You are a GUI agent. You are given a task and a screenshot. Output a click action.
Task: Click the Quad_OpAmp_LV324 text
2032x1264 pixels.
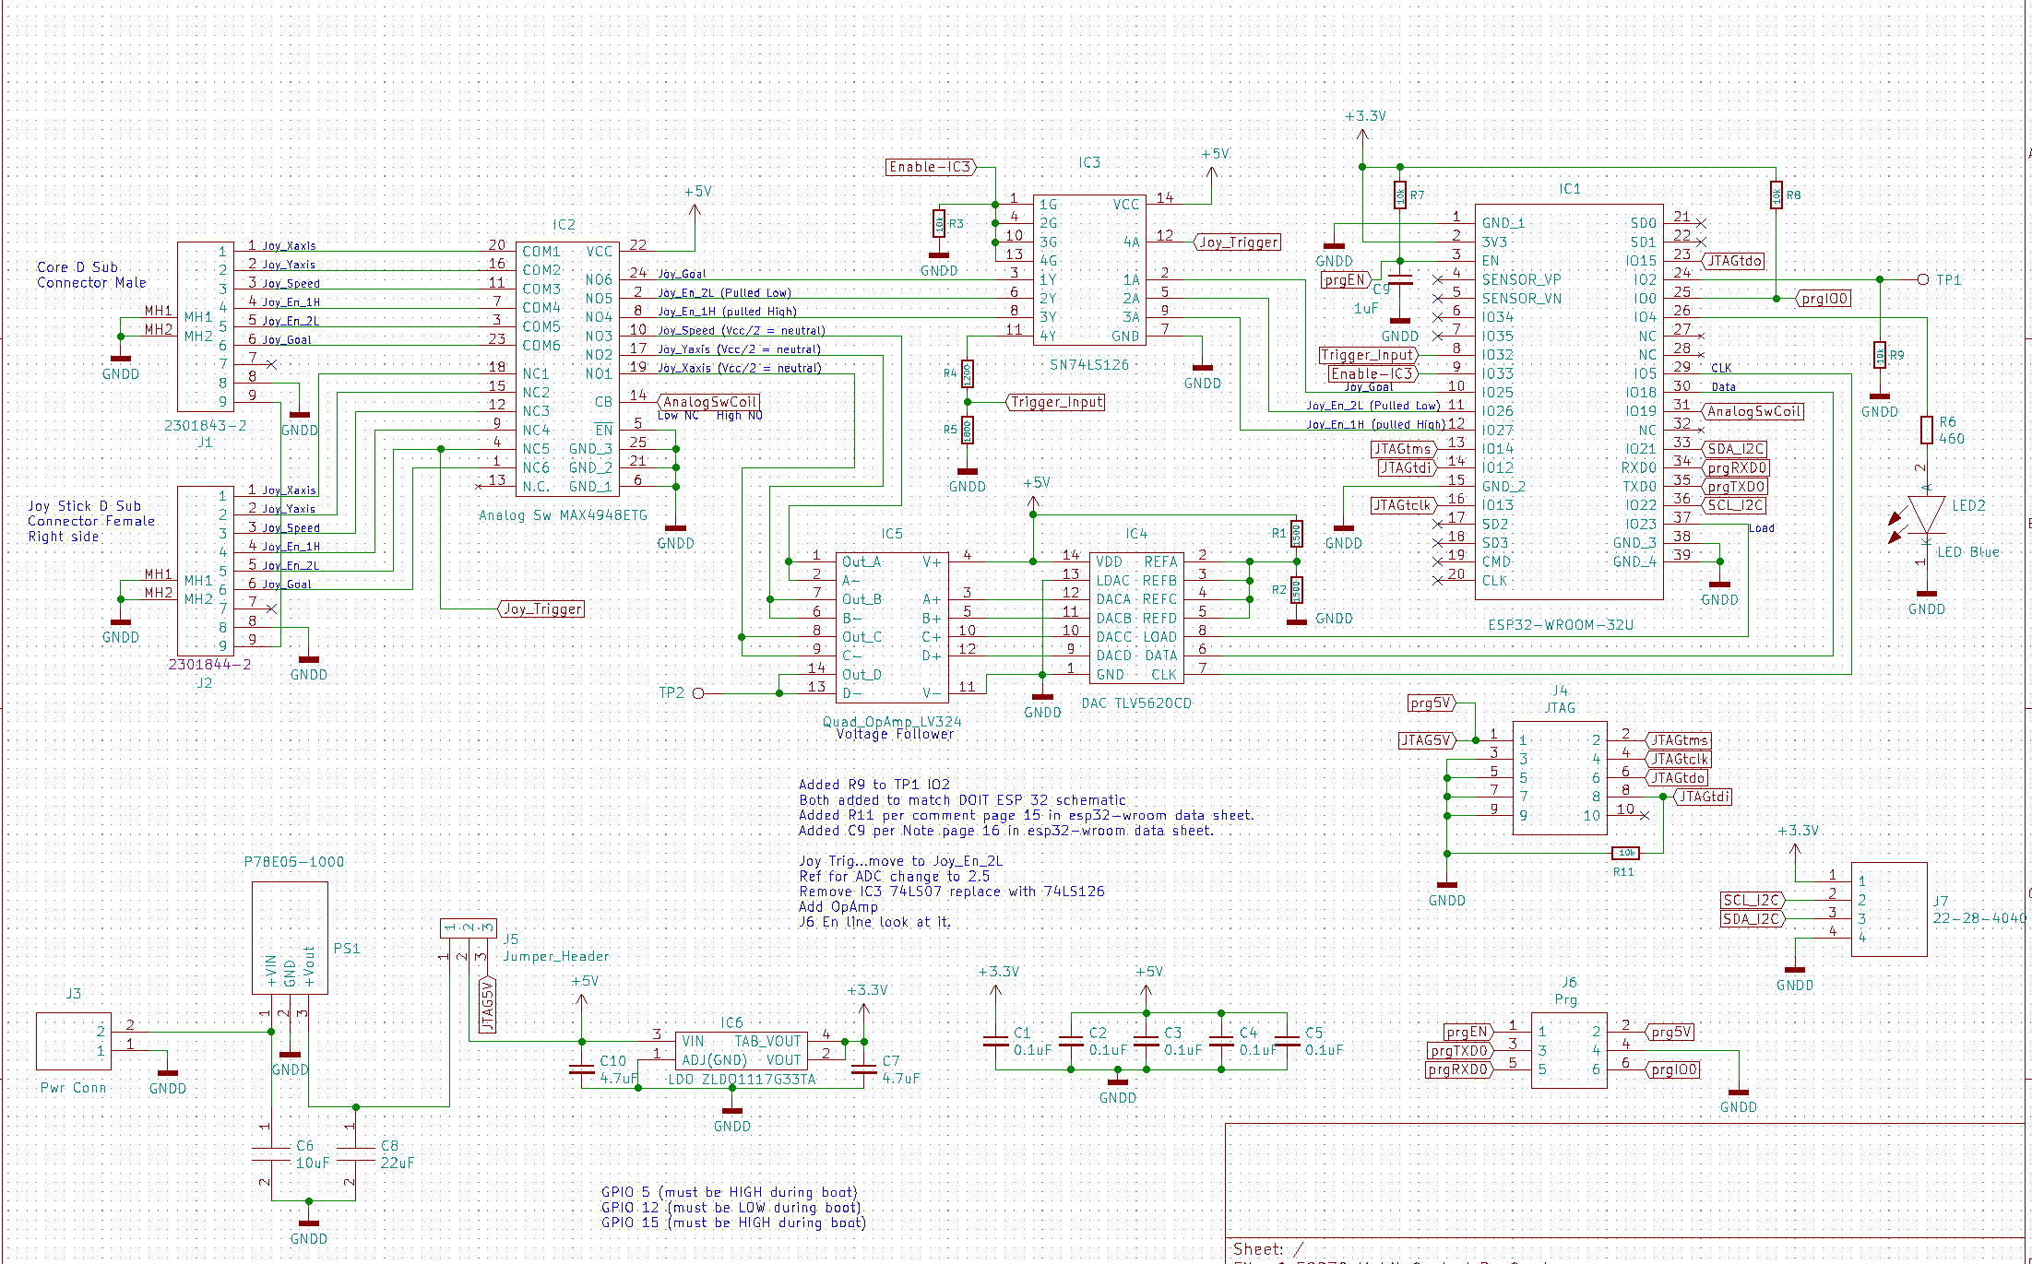[x=892, y=722]
